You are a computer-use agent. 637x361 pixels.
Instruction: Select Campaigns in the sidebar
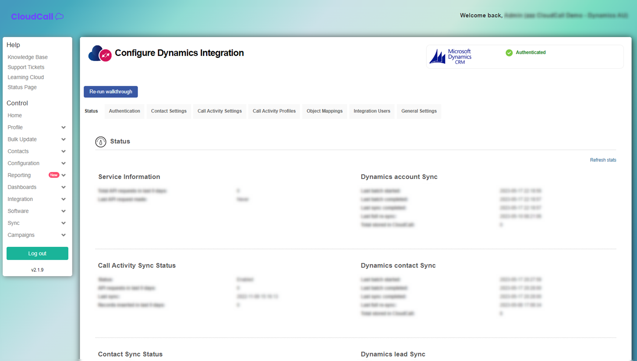coord(21,235)
